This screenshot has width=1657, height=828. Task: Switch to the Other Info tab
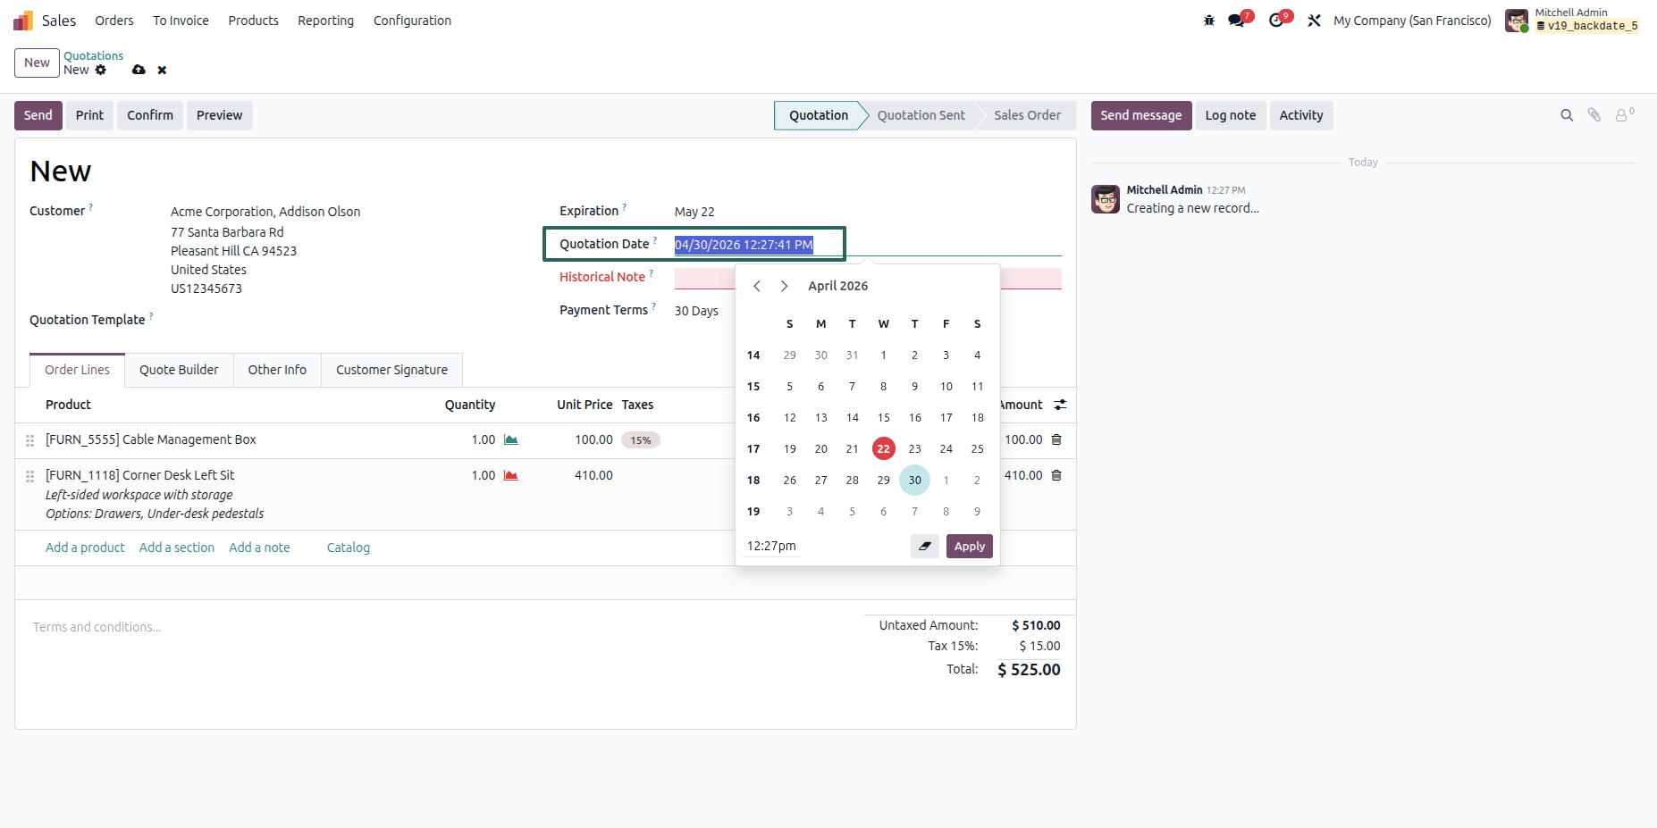(277, 370)
